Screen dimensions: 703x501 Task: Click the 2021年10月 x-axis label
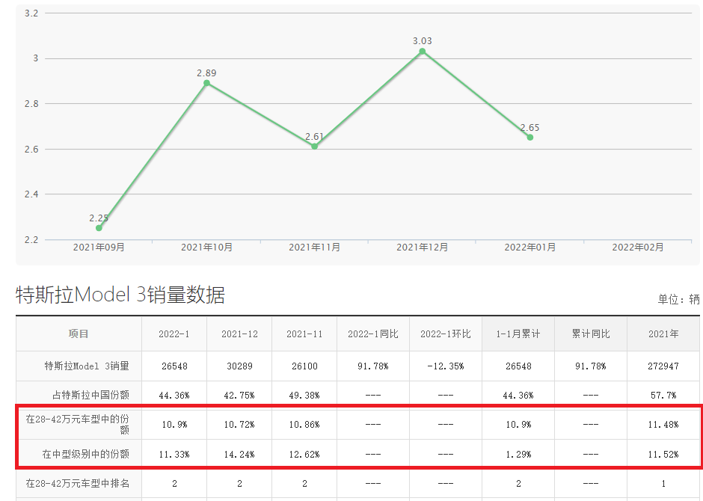click(206, 248)
